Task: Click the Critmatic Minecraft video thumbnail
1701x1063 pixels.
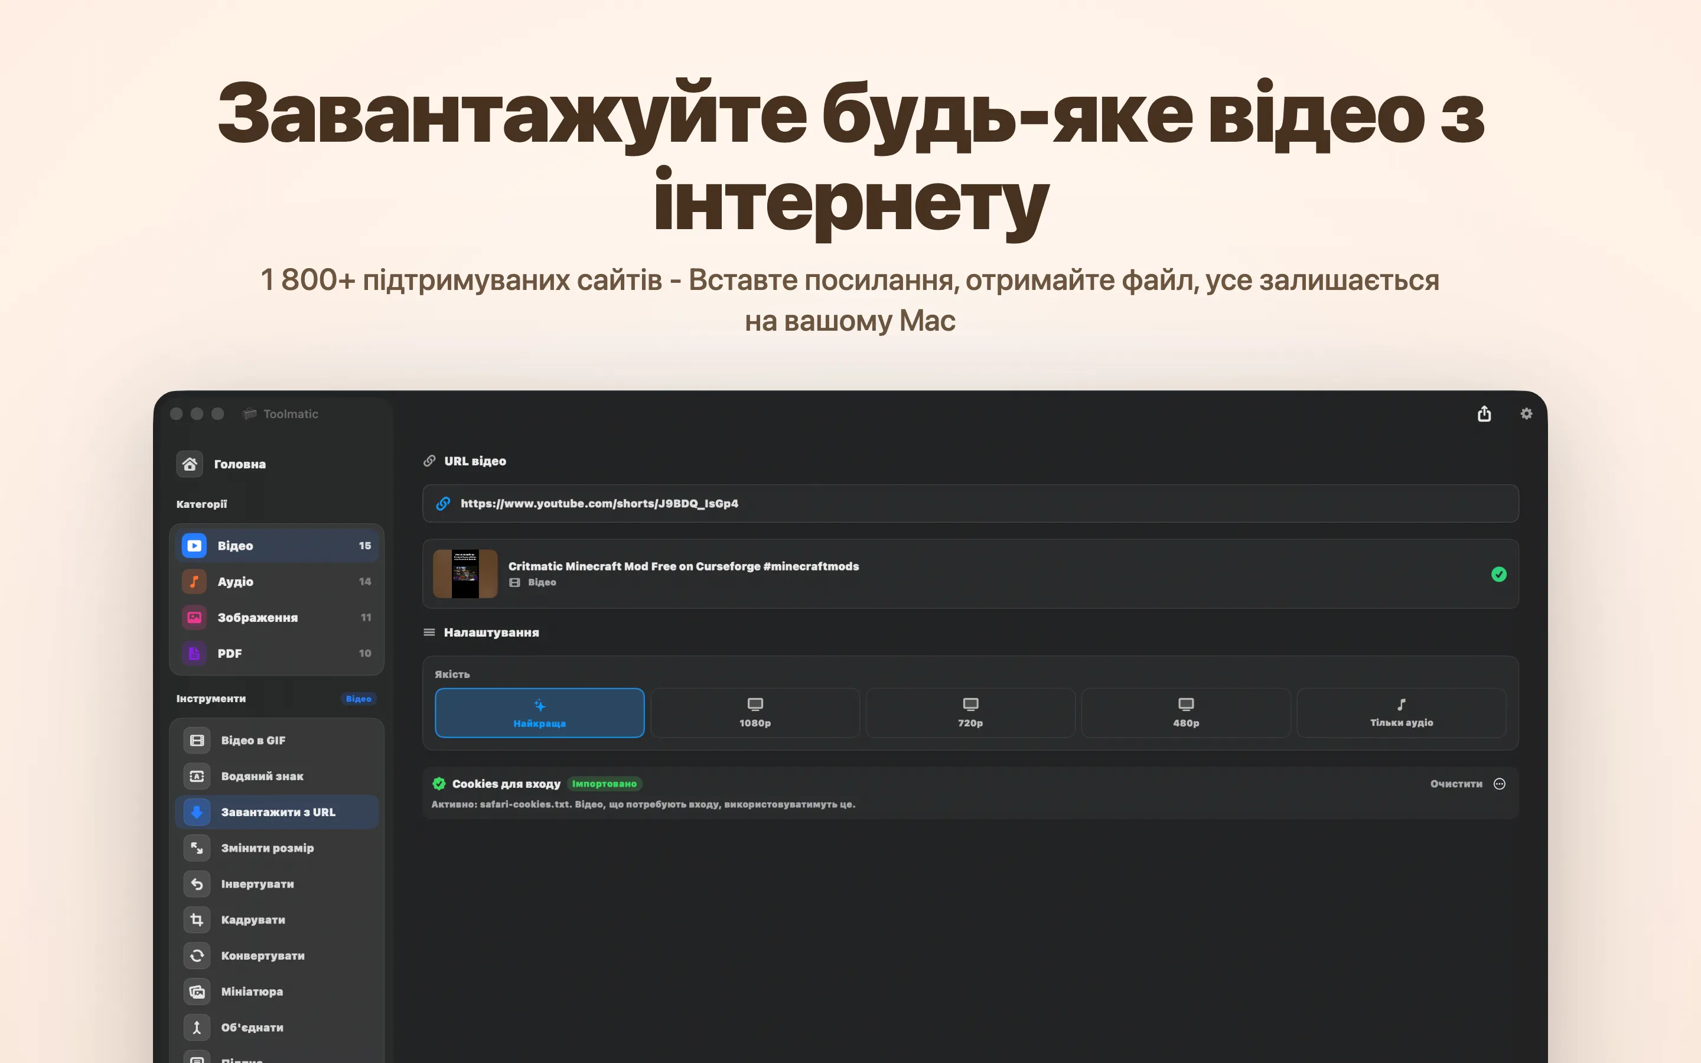Action: (465, 573)
